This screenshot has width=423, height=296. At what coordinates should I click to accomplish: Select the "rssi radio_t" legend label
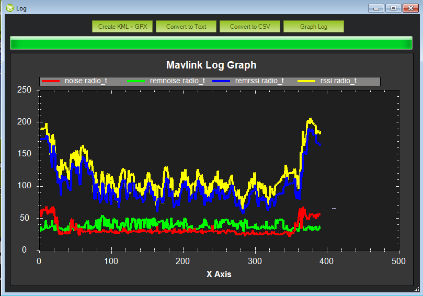pyautogui.click(x=338, y=81)
